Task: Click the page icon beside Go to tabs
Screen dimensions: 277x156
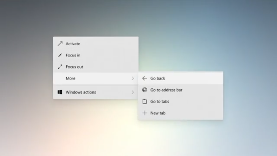Action: [145, 101]
